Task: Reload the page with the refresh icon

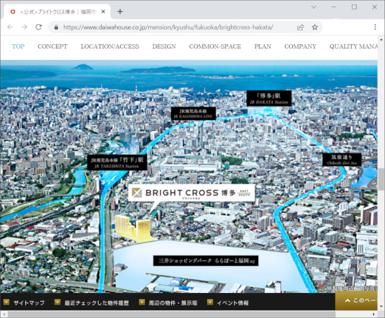Action: pyautogui.click(x=38, y=27)
